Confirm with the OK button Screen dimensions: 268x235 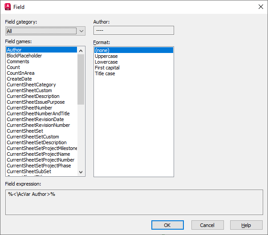coord(167,225)
